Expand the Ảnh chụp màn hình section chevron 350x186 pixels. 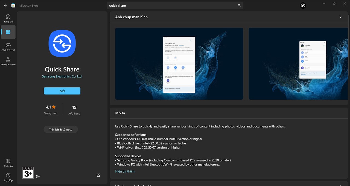340,16
